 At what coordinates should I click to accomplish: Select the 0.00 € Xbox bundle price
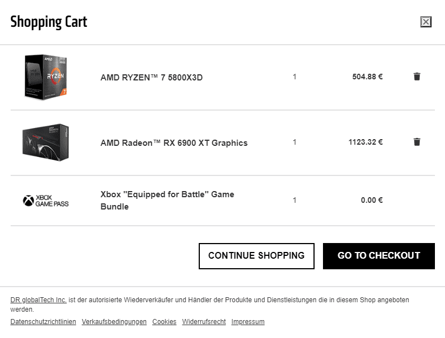(x=372, y=200)
